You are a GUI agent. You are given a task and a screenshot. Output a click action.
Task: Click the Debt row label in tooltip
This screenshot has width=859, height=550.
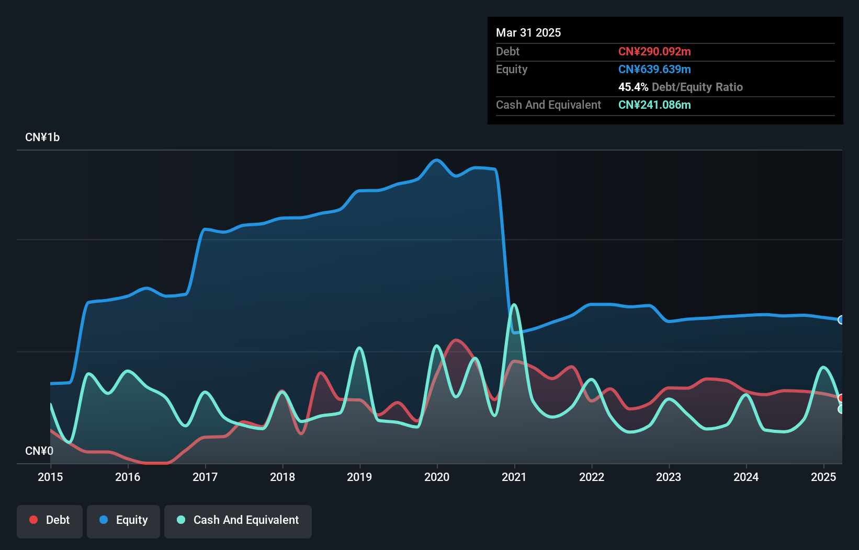[507, 51]
